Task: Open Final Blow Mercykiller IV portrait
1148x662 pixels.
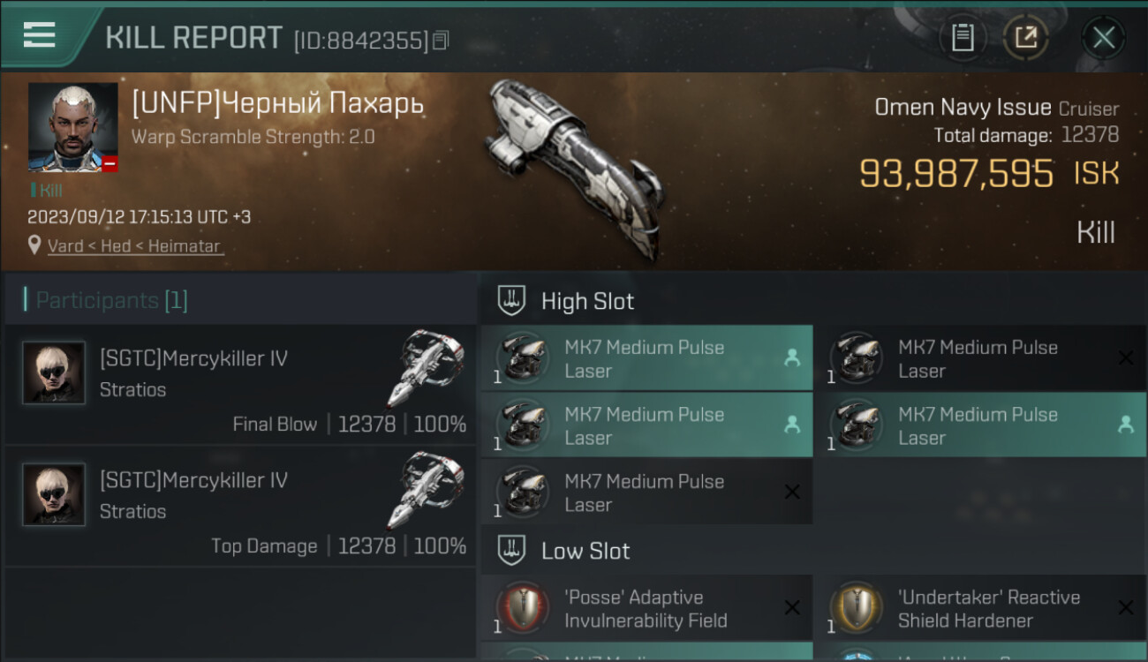Action: pyautogui.click(x=54, y=372)
